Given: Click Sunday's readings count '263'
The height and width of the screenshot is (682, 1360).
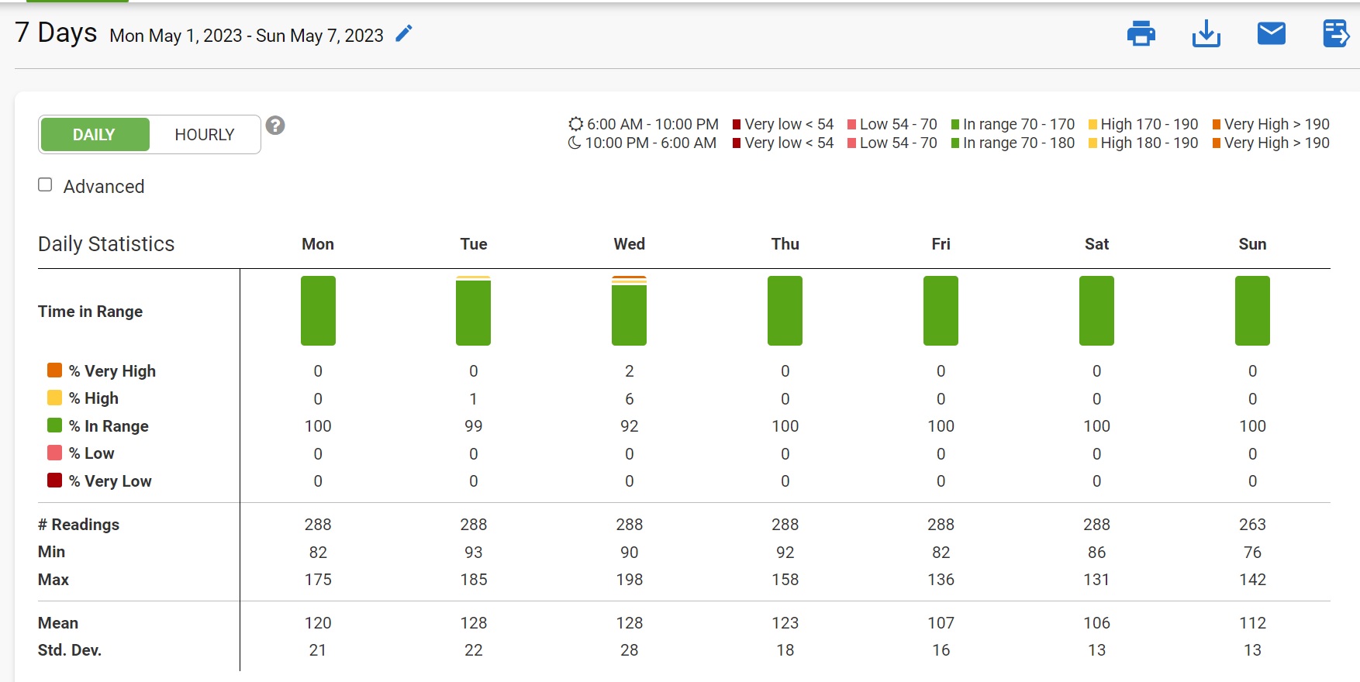Looking at the screenshot, I should [1252, 525].
